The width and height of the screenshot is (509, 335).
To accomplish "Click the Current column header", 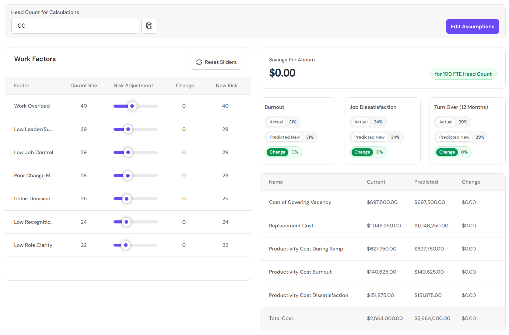I will 376,182.
